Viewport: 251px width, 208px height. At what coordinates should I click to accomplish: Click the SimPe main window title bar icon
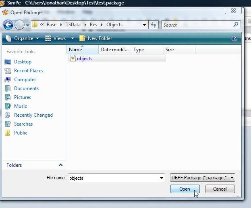click(x=2, y=3)
